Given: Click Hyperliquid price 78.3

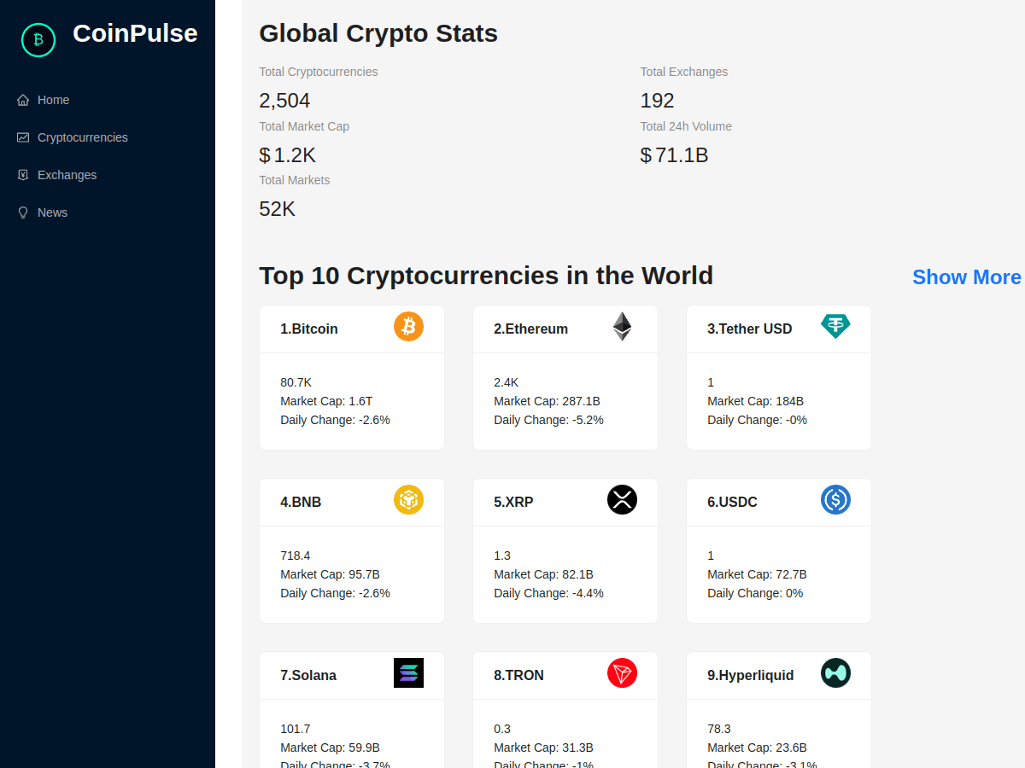Looking at the screenshot, I should [x=719, y=729].
